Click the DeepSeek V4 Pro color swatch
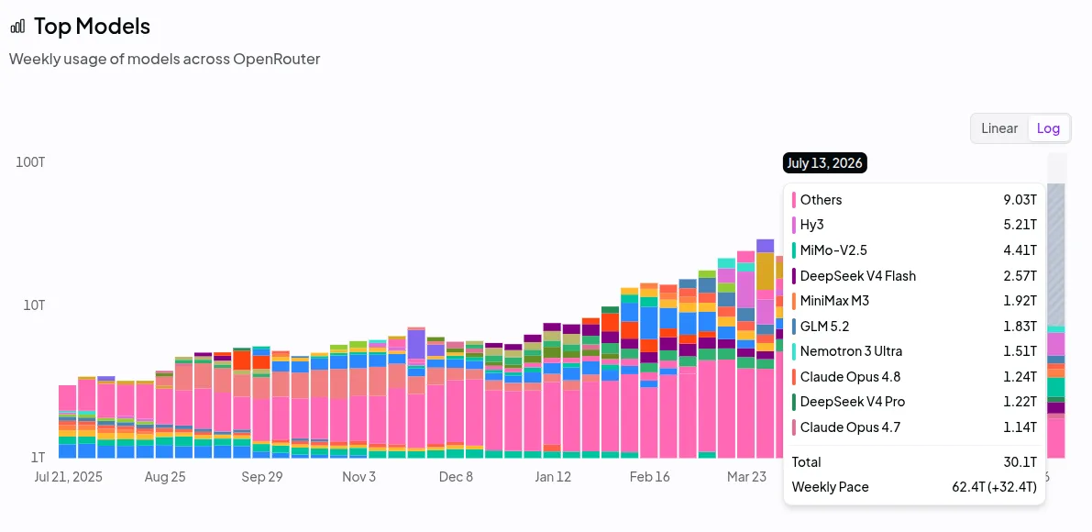The height and width of the screenshot is (532, 1092). coord(794,402)
